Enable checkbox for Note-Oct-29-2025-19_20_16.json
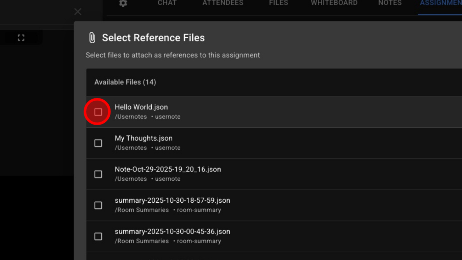 click(98, 174)
